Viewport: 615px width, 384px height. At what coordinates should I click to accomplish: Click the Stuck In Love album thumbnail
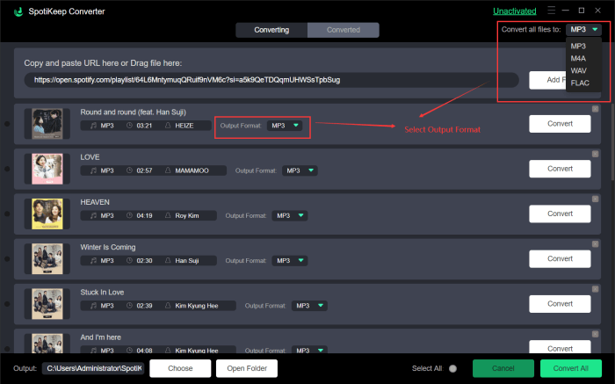(47, 304)
